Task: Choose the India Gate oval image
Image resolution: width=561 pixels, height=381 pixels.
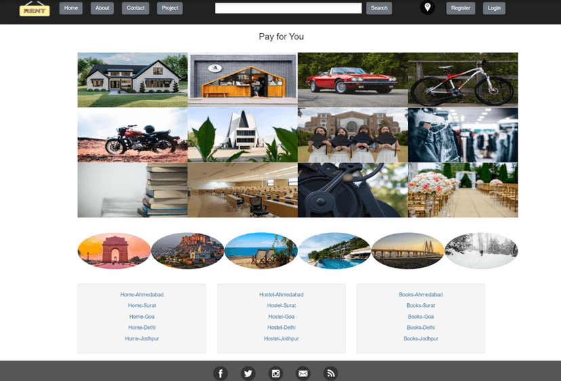Action: pyautogui.click(x=114, y=250)
